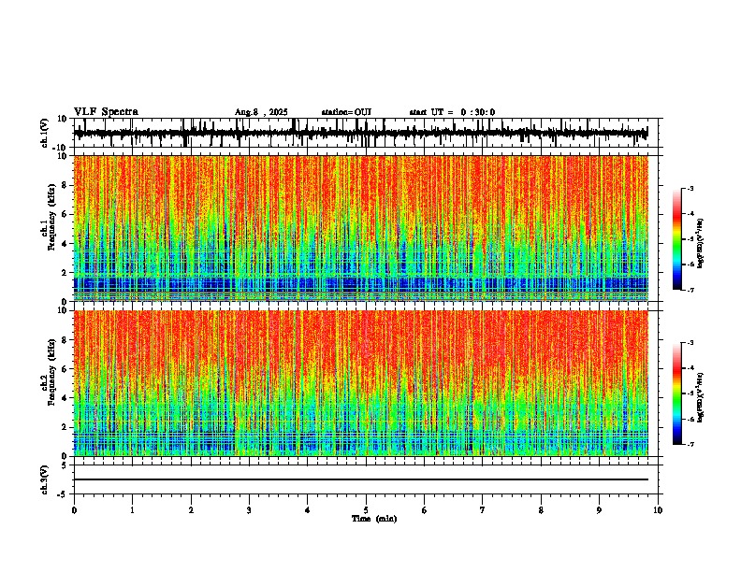Select the "start UT = 0:30:0" text

coord(452,112)
